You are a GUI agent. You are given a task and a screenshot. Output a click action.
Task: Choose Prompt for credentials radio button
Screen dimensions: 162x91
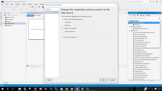tap(63, 28)
